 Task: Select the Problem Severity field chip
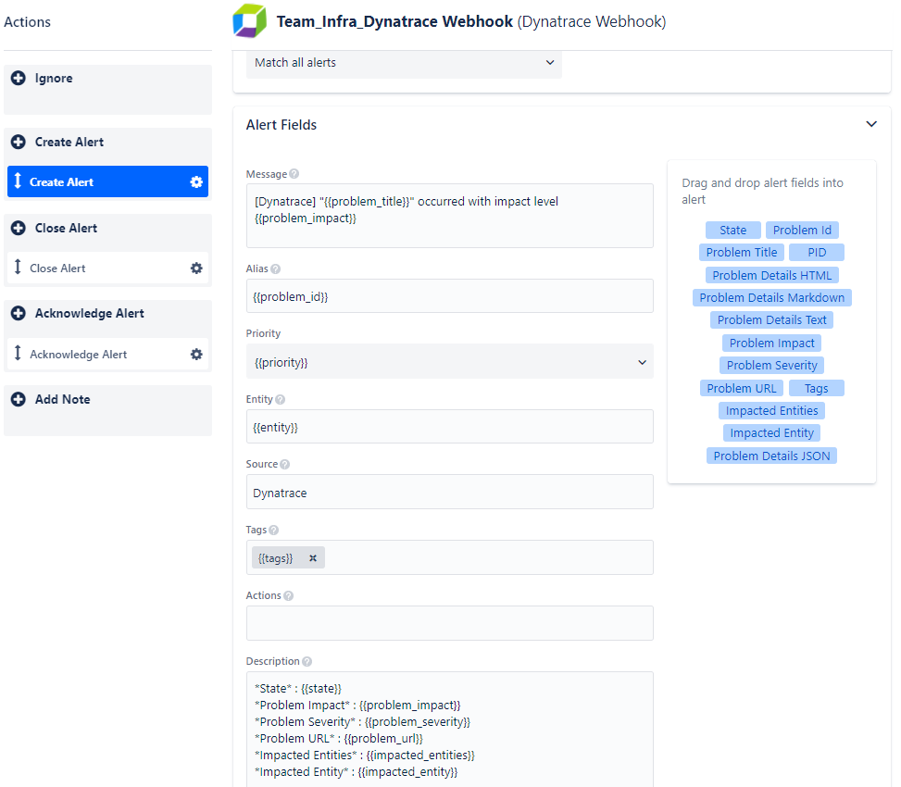tap(771, 366)
